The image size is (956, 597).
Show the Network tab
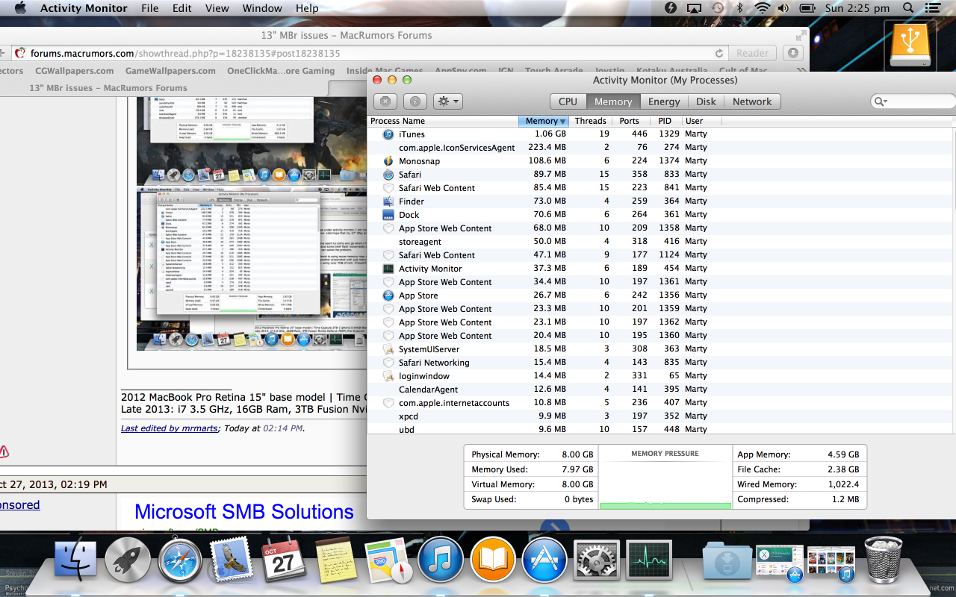tap(752, 101)
